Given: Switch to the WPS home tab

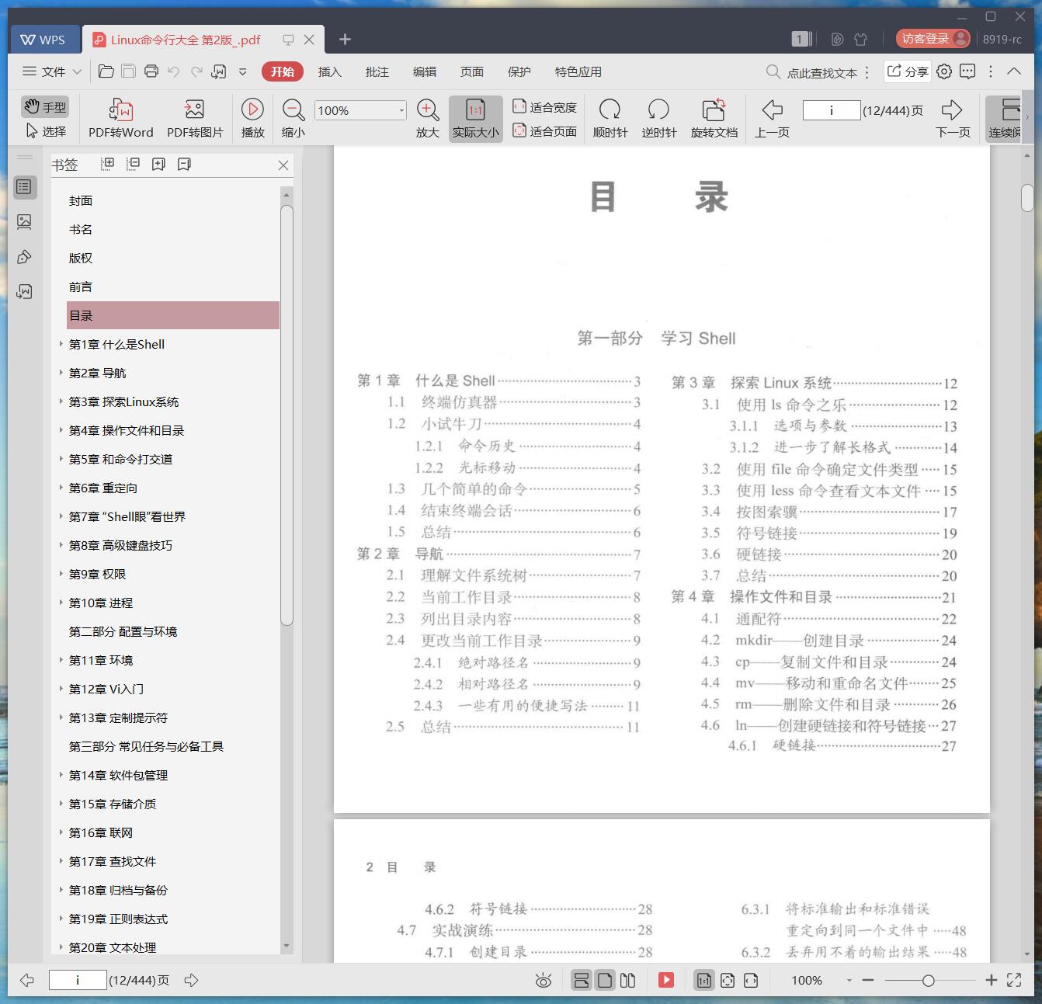Looking at the screenshot, I should point(43,39).
